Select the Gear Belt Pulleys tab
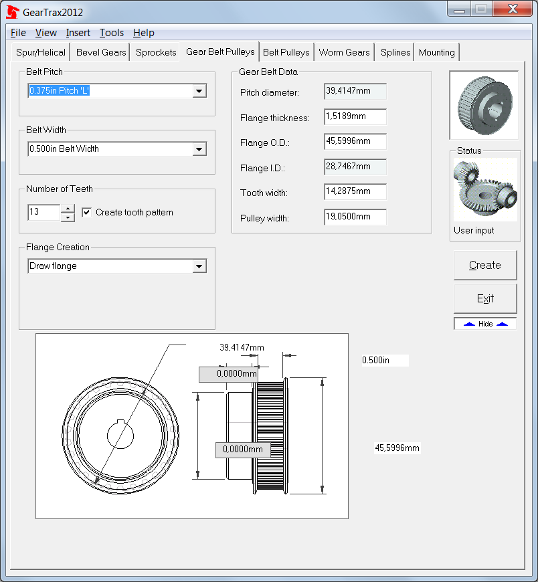Image resolution: width=538 pixels, height=582 pixels. coord(220,52)
